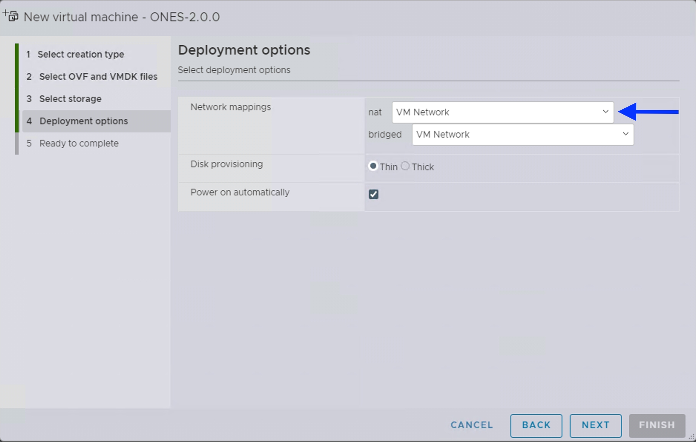The height and width of the screenshot is (442, 696).
Task: Jump to step 5 Ready to complete
Action: click(x=79, y=143)
